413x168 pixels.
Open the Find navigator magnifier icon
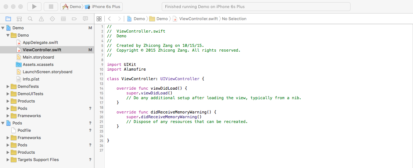point(30,19)
